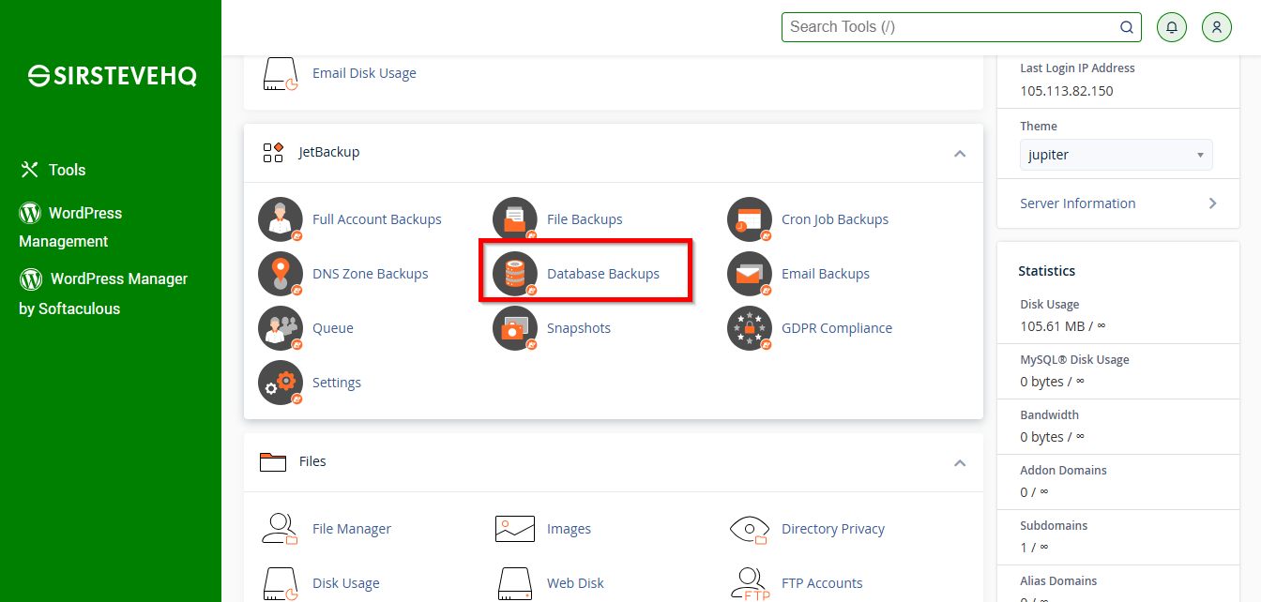Collapse the JetBackup section

click(960, 153)
